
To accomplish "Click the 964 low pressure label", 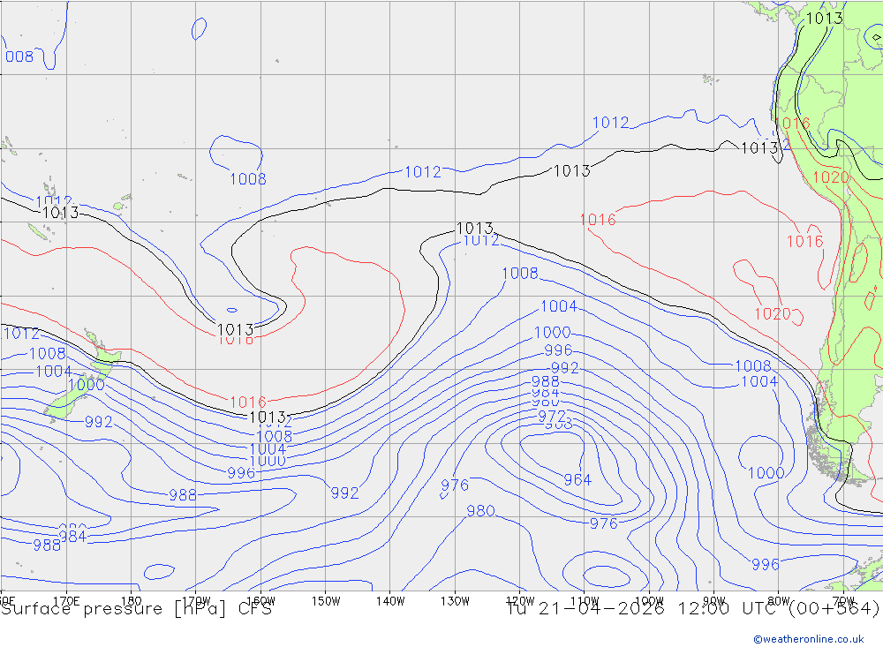I will pyautogui.click(x=577, y=480).
